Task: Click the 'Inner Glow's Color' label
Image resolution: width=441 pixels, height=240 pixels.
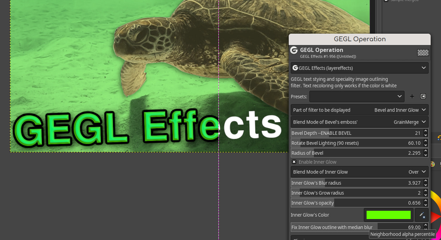Action: [x=310, y=215]
